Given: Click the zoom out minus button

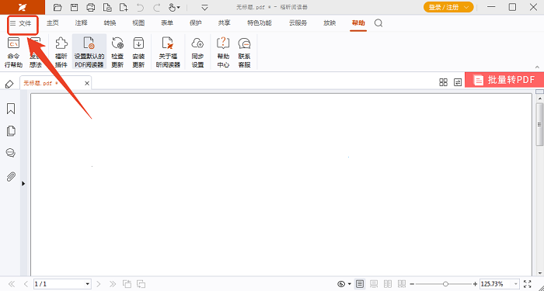Looking at the screenshot, I should point(412,284).
